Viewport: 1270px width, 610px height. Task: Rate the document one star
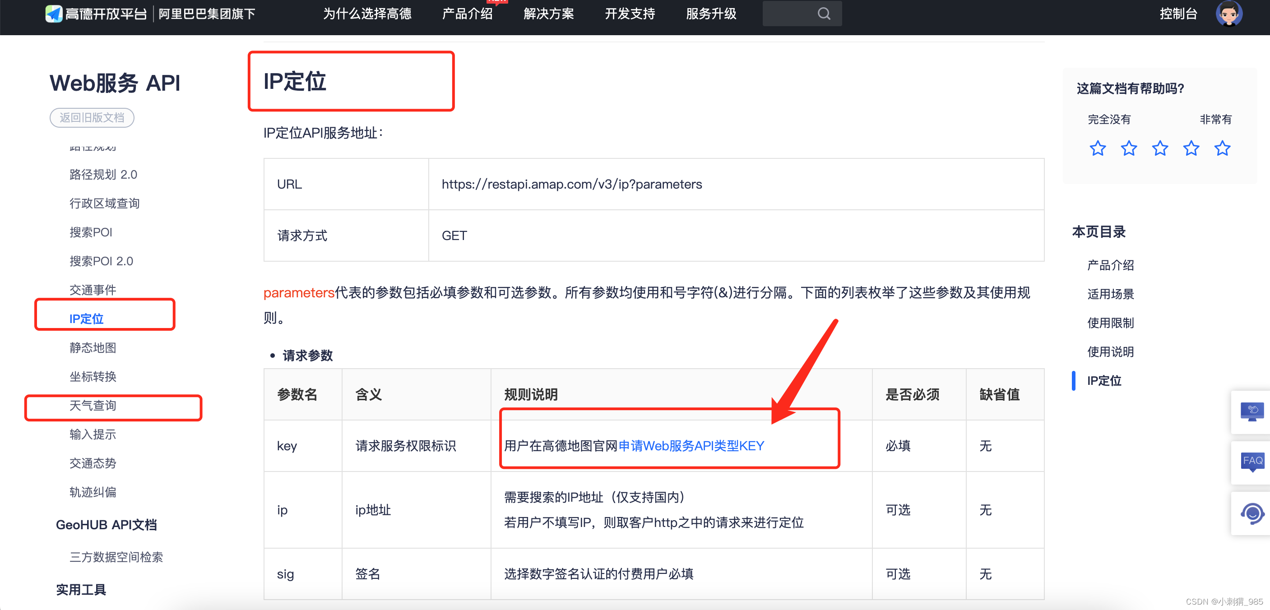pyautogui.click(x=1098, y=148)
